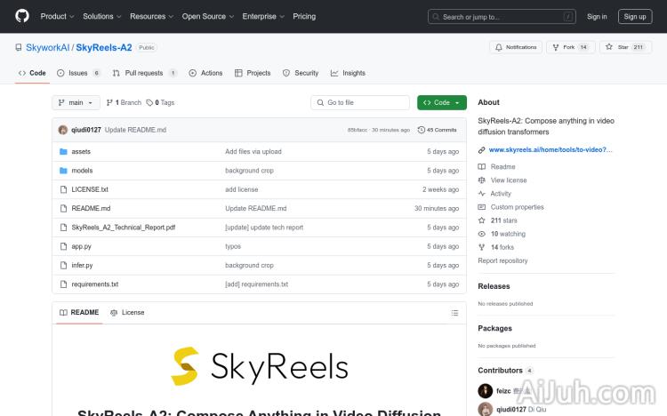
Task: Switch to the Actions tab
Action: click(206, 73)
